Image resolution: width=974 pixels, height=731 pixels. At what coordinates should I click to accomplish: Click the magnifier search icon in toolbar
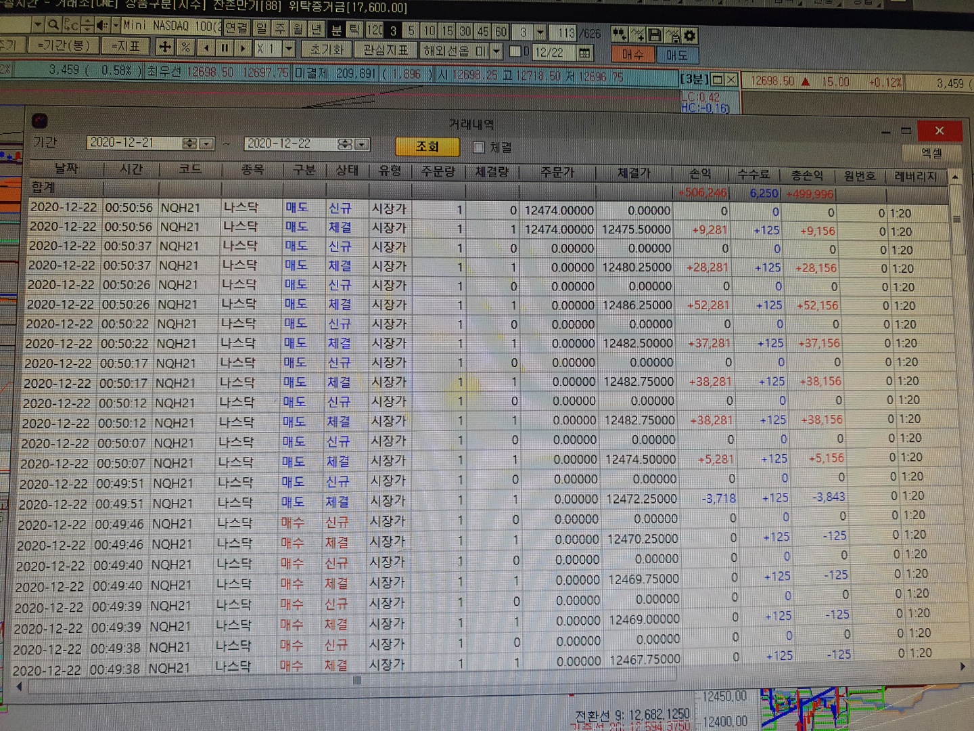click(x=53, y=26)
